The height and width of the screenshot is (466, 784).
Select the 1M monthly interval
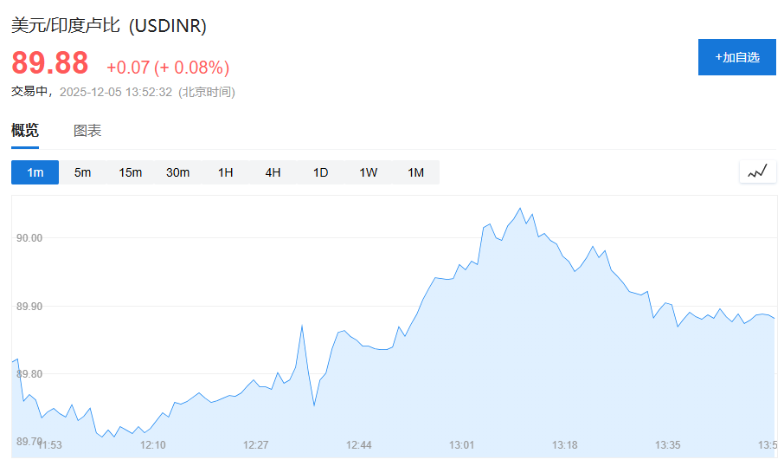[x=415, y=172]
